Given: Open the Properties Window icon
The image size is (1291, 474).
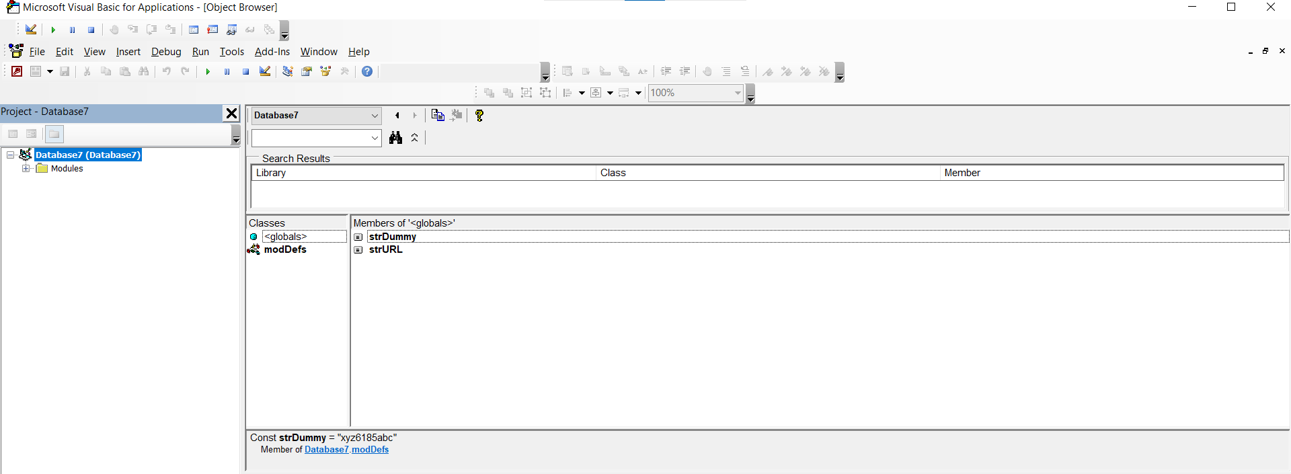Looking at the screenshot, I should (x=307, y=71).
